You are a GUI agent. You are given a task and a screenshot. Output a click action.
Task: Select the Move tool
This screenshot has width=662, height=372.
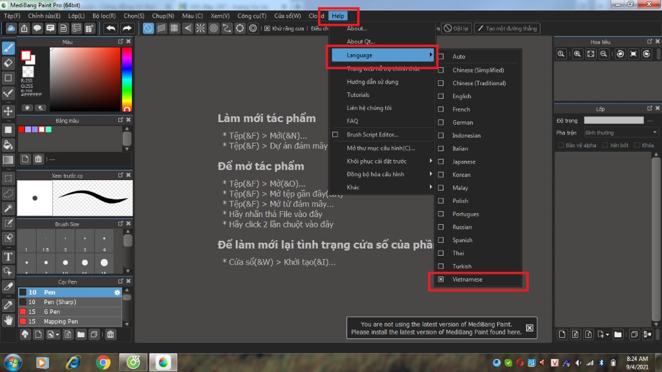coord(8,111)
